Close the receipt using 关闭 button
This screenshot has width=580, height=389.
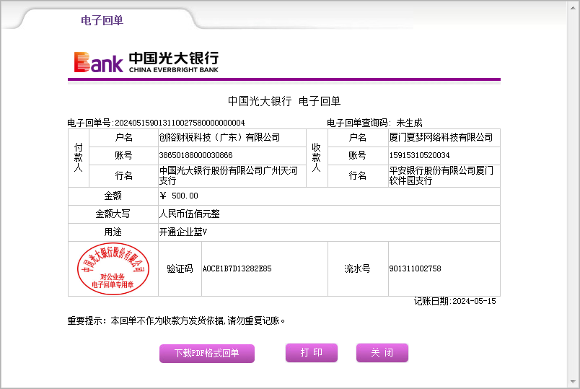click(x=382, y=353)
